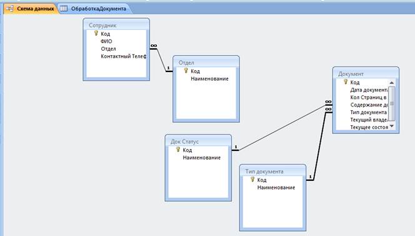Select the Дата документа field
415x236 pixels.
(369, 90)
